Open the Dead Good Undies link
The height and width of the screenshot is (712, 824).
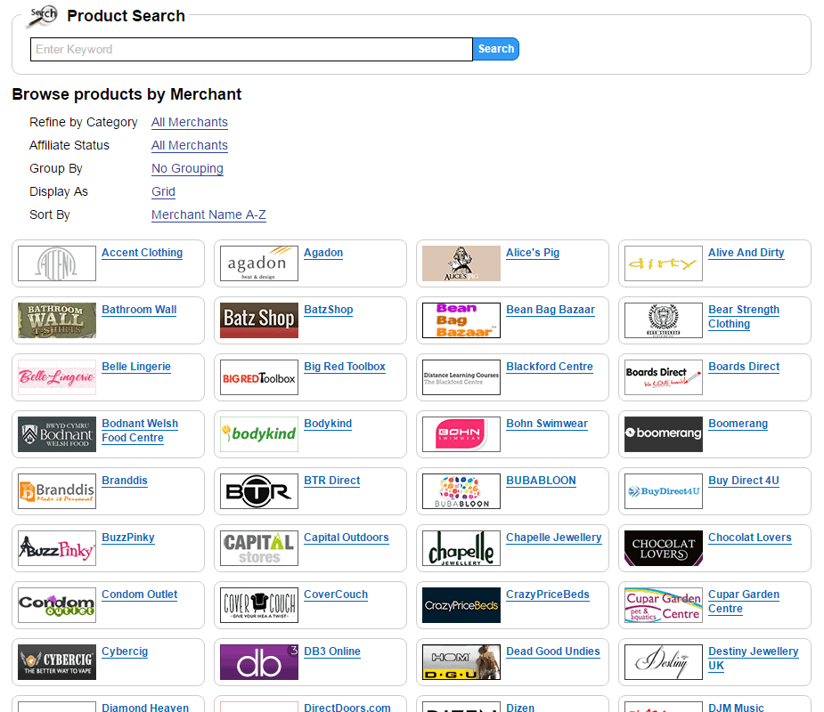[553, 651]
